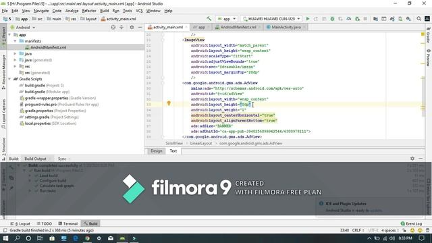Open Task View in taskbar
This screenshot has height=243, width=432.
40,238
